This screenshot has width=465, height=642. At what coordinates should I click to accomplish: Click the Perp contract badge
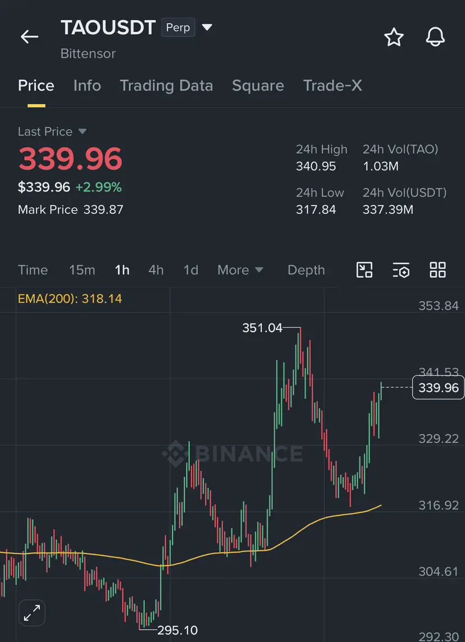coord(178,27)
